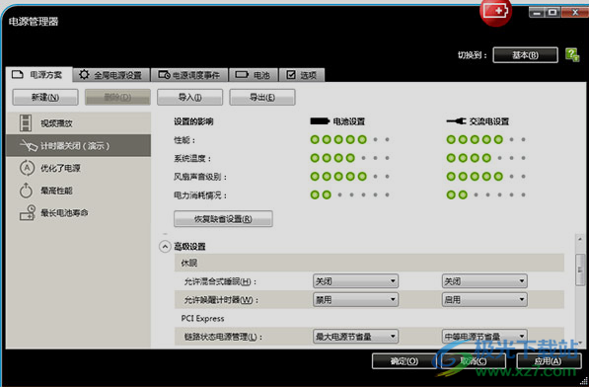589x387 pixels.
Task: Click the scrollbar up arrow
Action: click(x=580, y=239)
